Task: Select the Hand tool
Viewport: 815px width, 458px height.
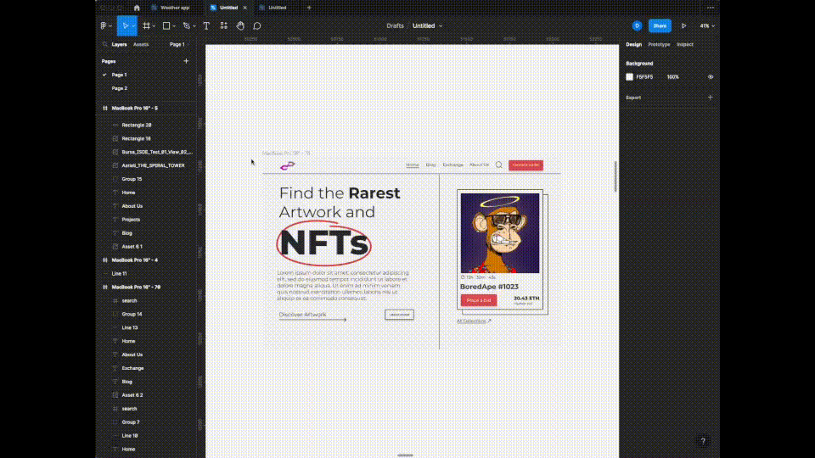Action: point(241,25)
